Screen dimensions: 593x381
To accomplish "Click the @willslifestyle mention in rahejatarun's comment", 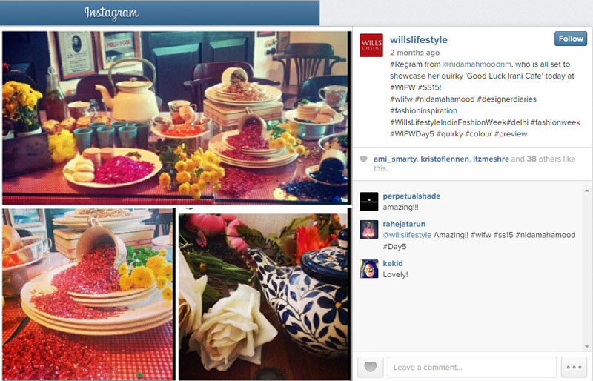I will (x=407, y=235).
